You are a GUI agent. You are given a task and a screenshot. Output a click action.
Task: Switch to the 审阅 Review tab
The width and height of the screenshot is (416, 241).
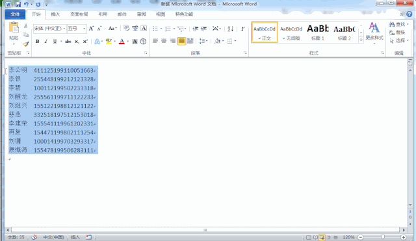click(x=141, y=14)
